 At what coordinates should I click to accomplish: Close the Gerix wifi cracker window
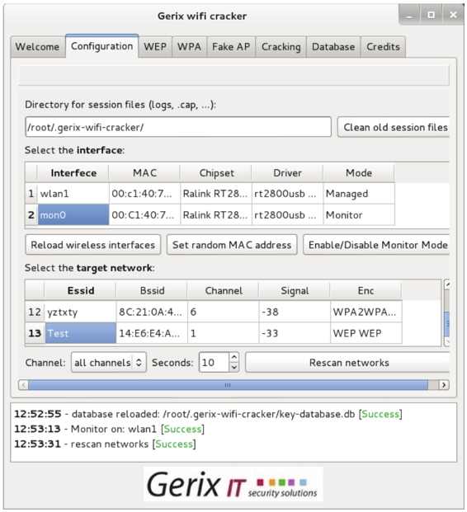(453, 15)
